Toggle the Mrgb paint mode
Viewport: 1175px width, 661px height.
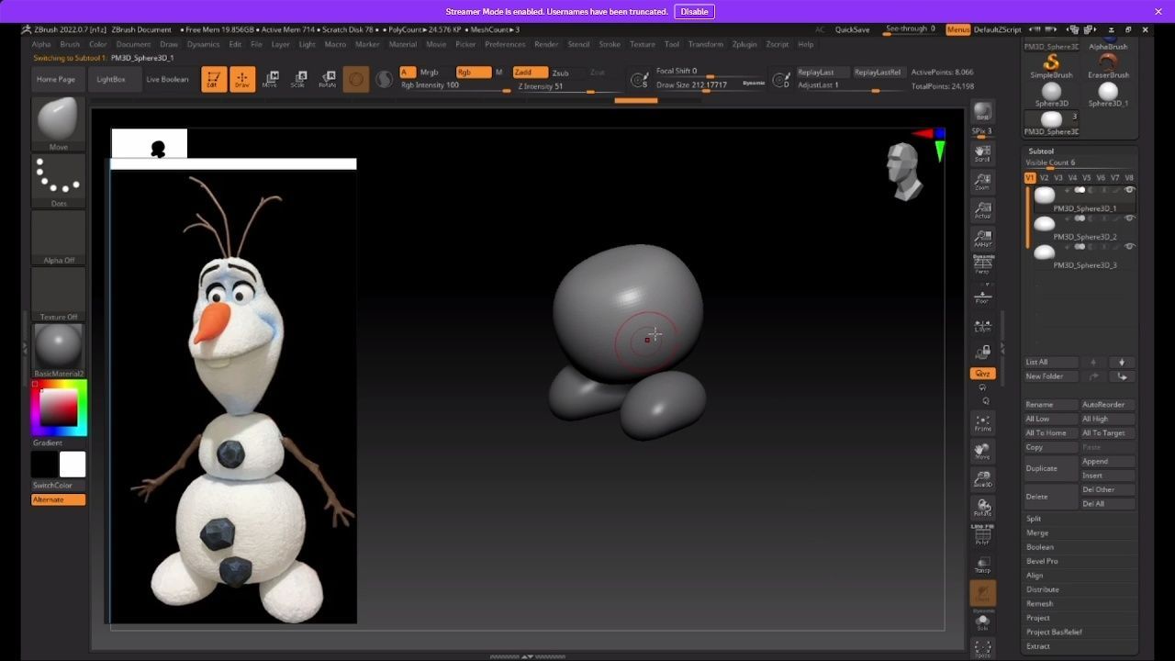coord(429,73)
